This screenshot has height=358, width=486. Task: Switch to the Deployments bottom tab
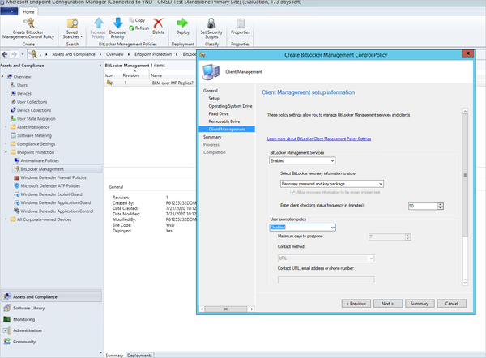click(139, 356)
